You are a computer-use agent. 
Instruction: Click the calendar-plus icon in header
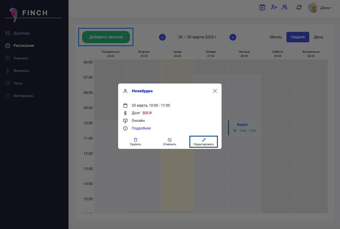[x=262, y=8]
